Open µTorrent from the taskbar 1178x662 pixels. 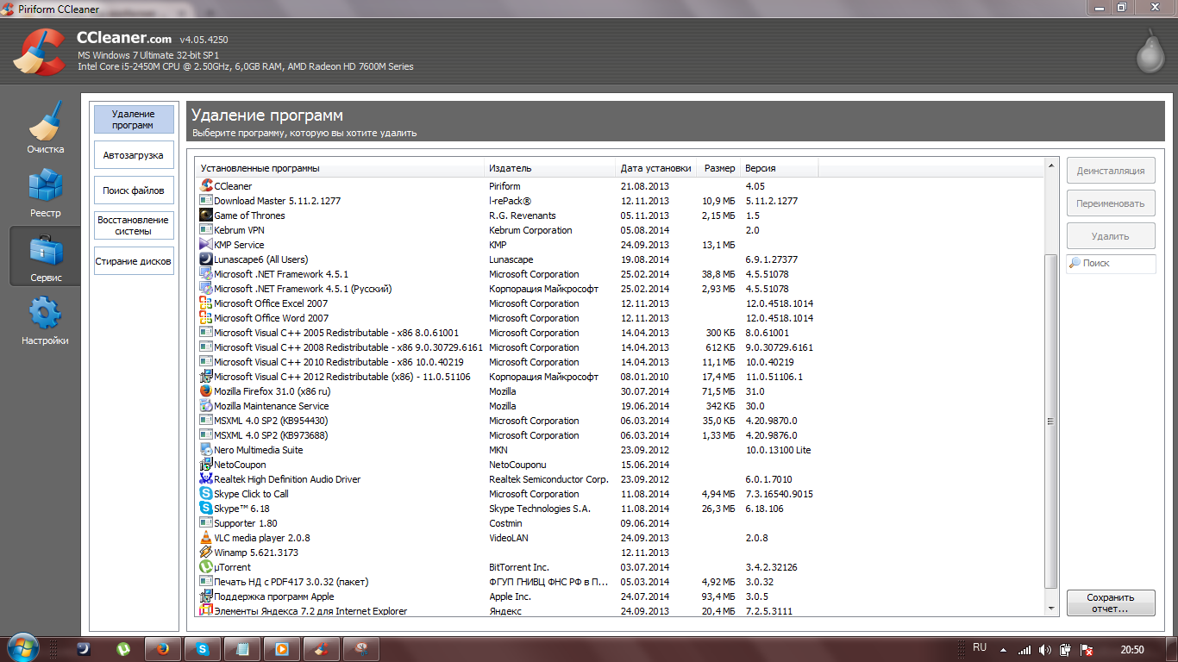pos(123,649)
